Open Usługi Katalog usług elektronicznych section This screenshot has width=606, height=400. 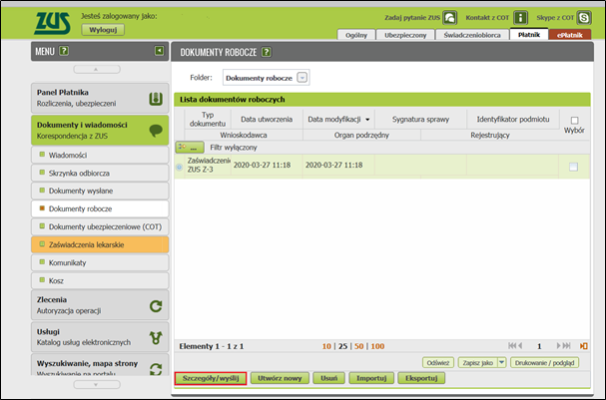pos(100,337)
